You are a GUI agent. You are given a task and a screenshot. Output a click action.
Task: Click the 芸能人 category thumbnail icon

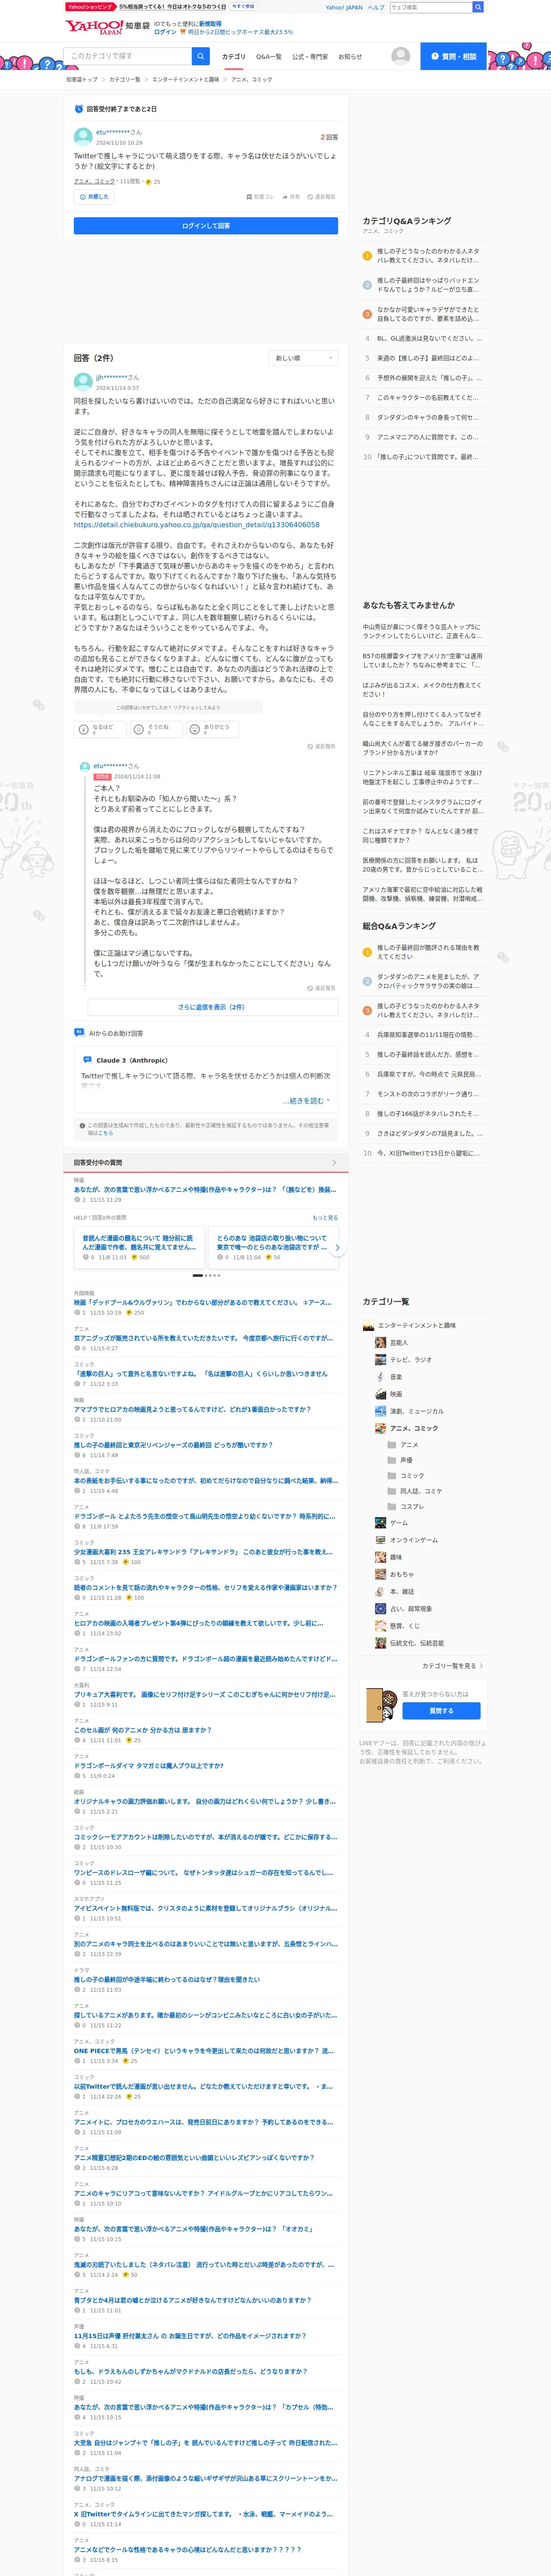tap(380, 1343)
